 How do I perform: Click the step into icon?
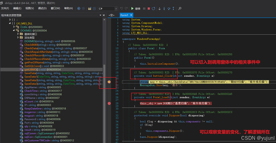(x=164, y=8)
